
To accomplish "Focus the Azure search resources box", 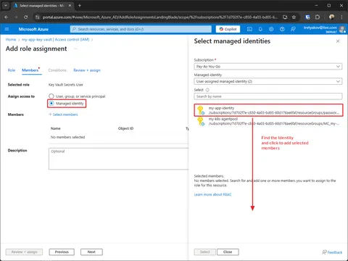I will point(141,29).
